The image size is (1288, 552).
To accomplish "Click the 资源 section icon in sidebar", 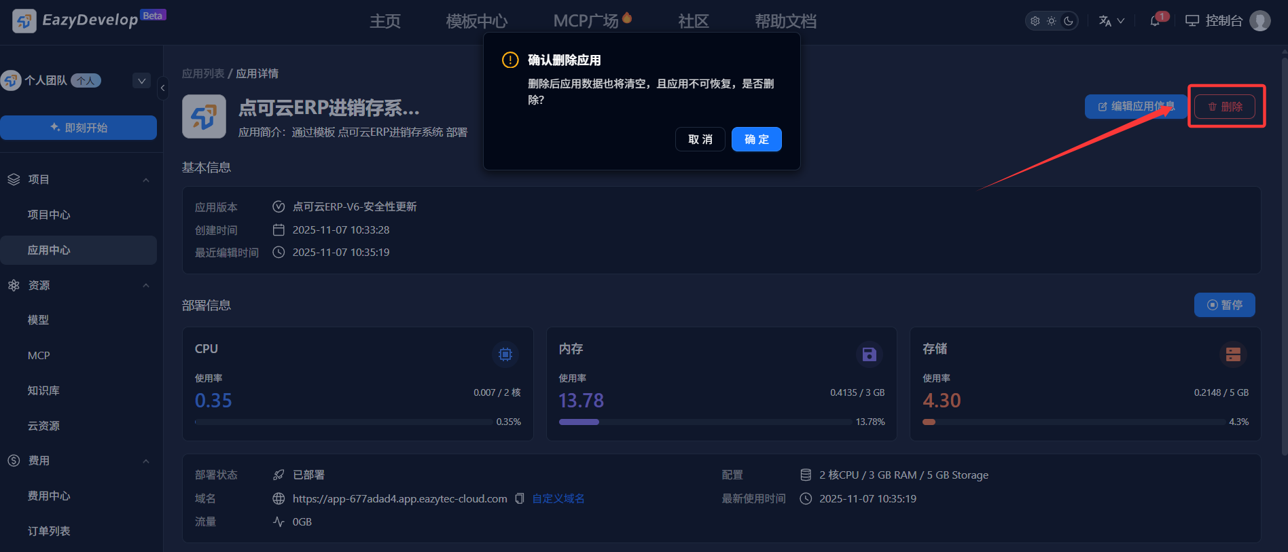I will [x=14, y=285].
